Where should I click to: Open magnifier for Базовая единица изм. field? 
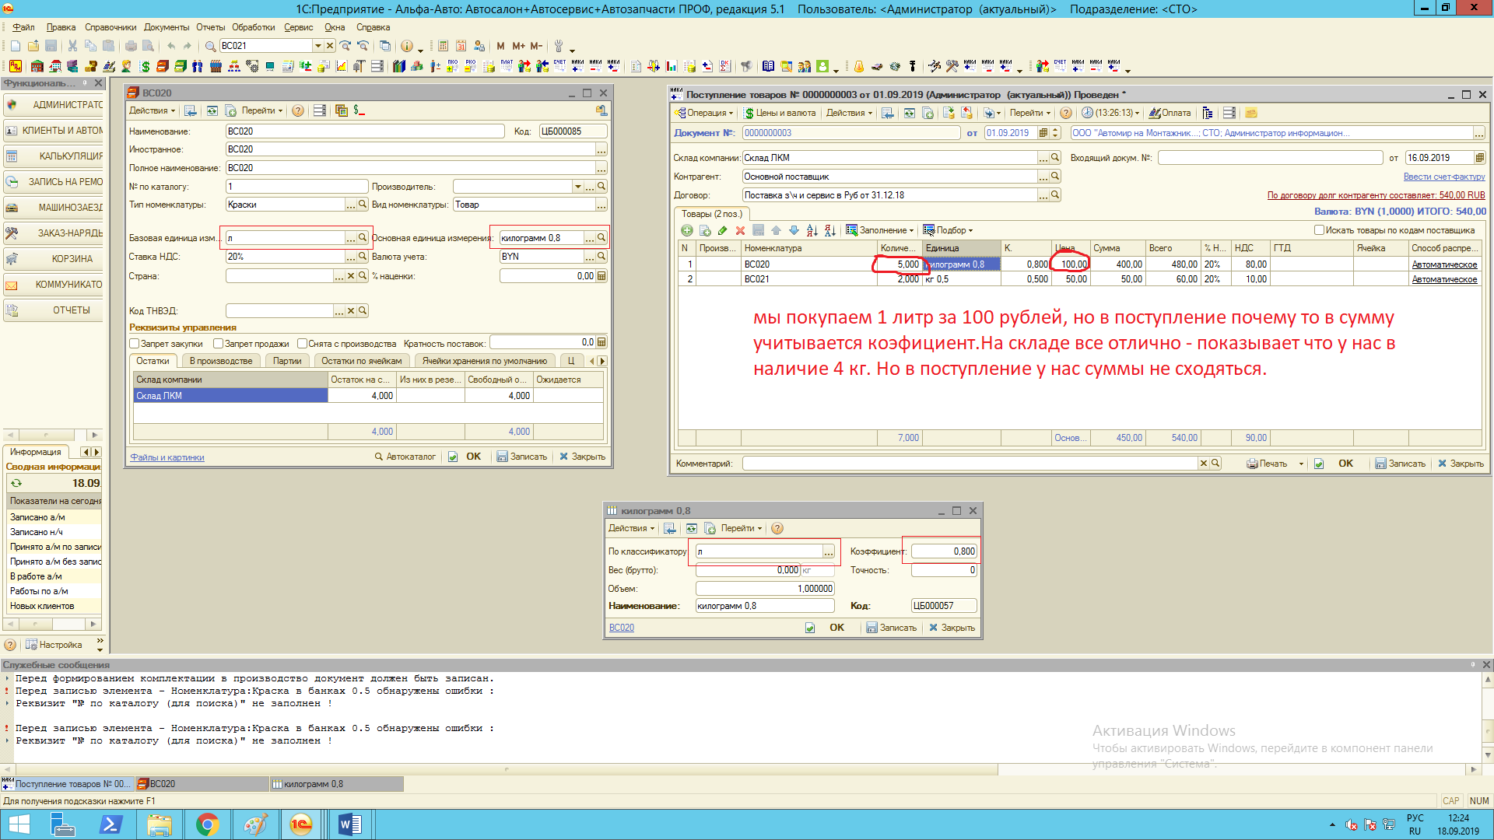363,238
